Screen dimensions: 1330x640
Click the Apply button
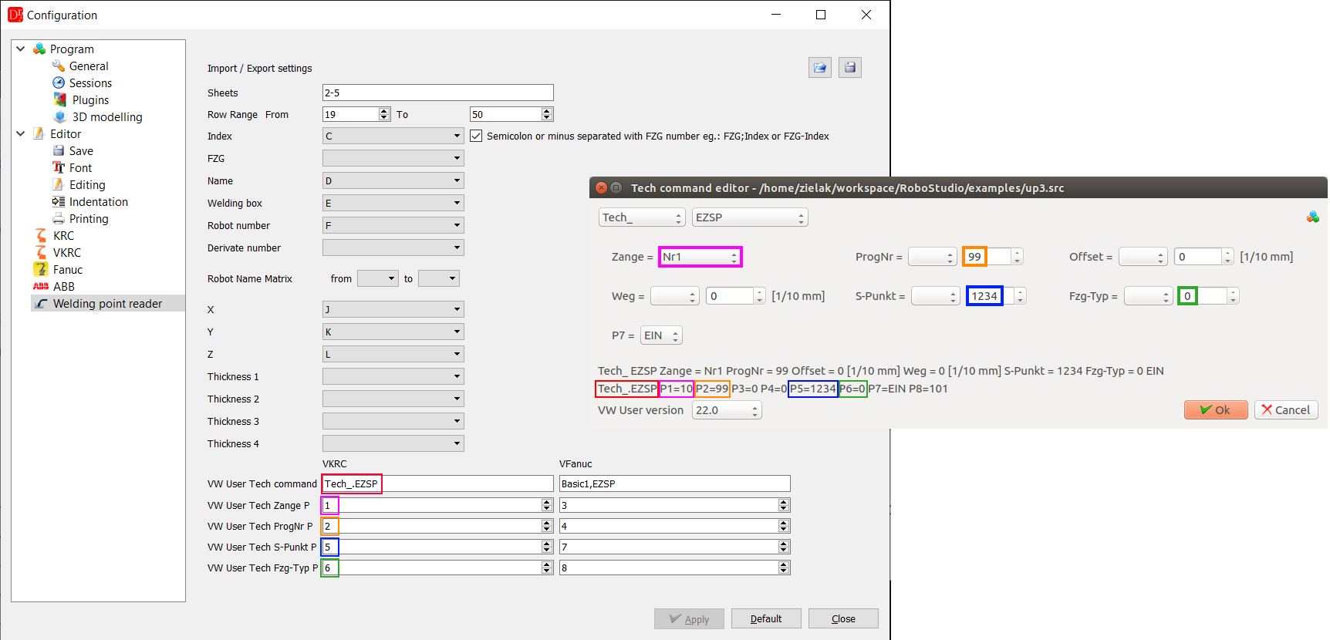pyautogui.click(x=689, y=619)
